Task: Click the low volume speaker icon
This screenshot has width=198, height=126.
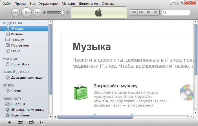Action: point(44,12)
